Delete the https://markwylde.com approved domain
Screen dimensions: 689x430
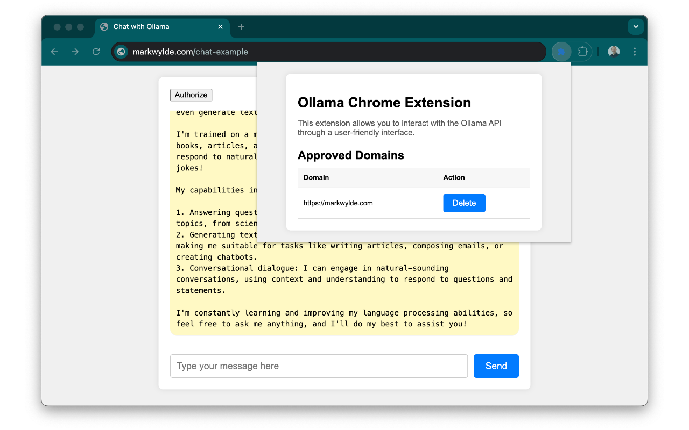(464, 203)
